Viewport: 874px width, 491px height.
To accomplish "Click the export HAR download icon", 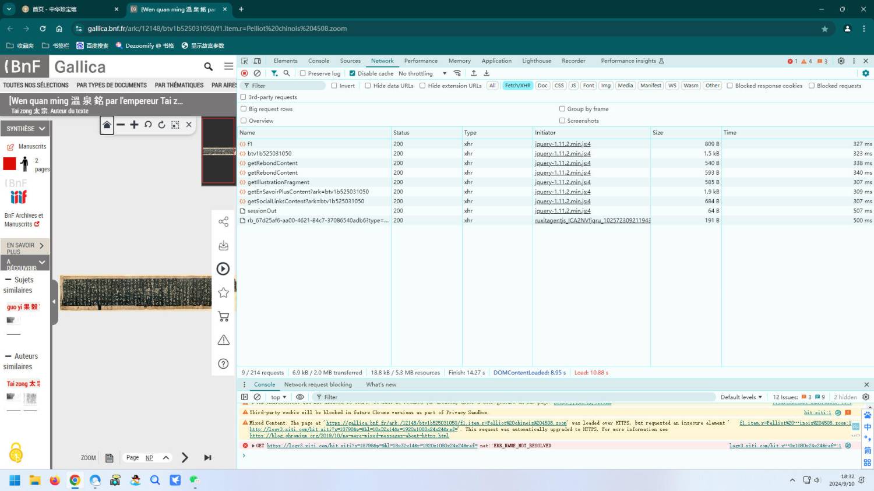I will tap(487, 73).
